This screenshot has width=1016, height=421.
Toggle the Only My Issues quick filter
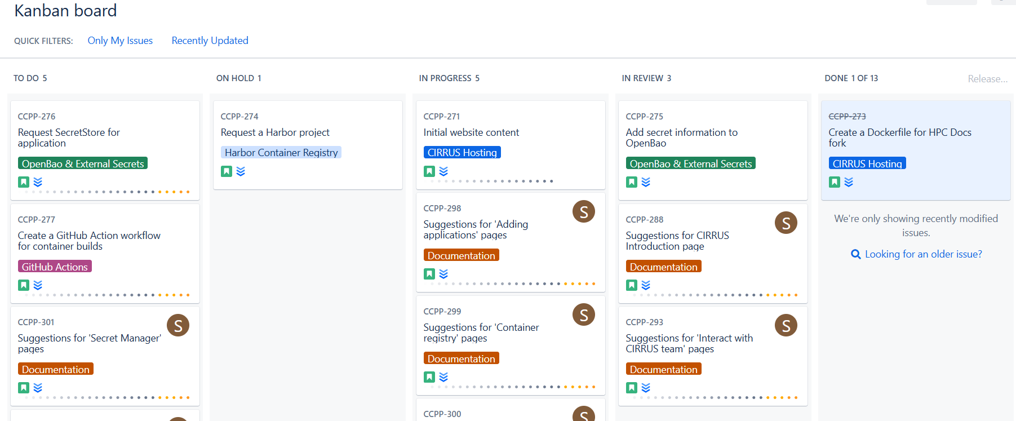120,41
